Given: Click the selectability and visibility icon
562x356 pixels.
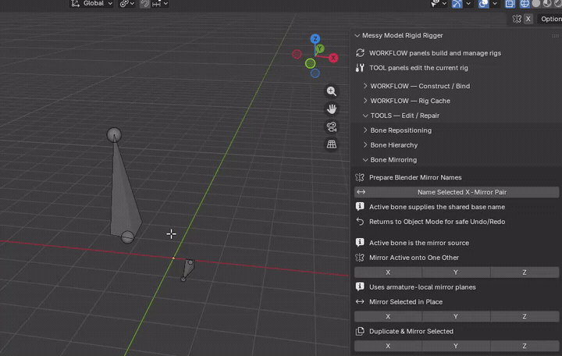Looking at the screenshot, I should pyautogui.click(x=435, y=4).
